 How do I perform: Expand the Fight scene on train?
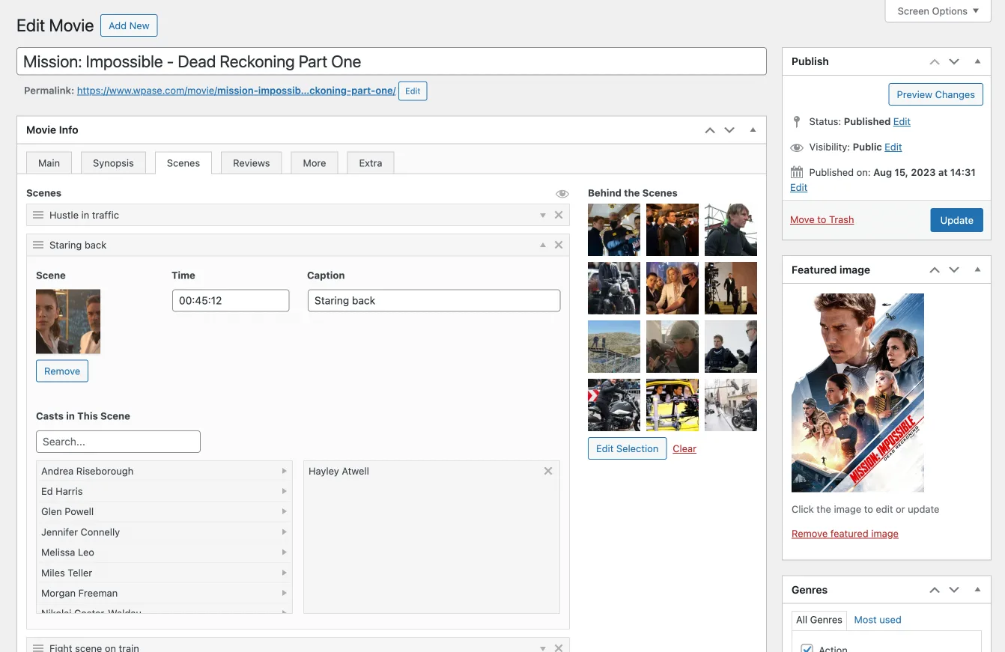pos(543,648)
